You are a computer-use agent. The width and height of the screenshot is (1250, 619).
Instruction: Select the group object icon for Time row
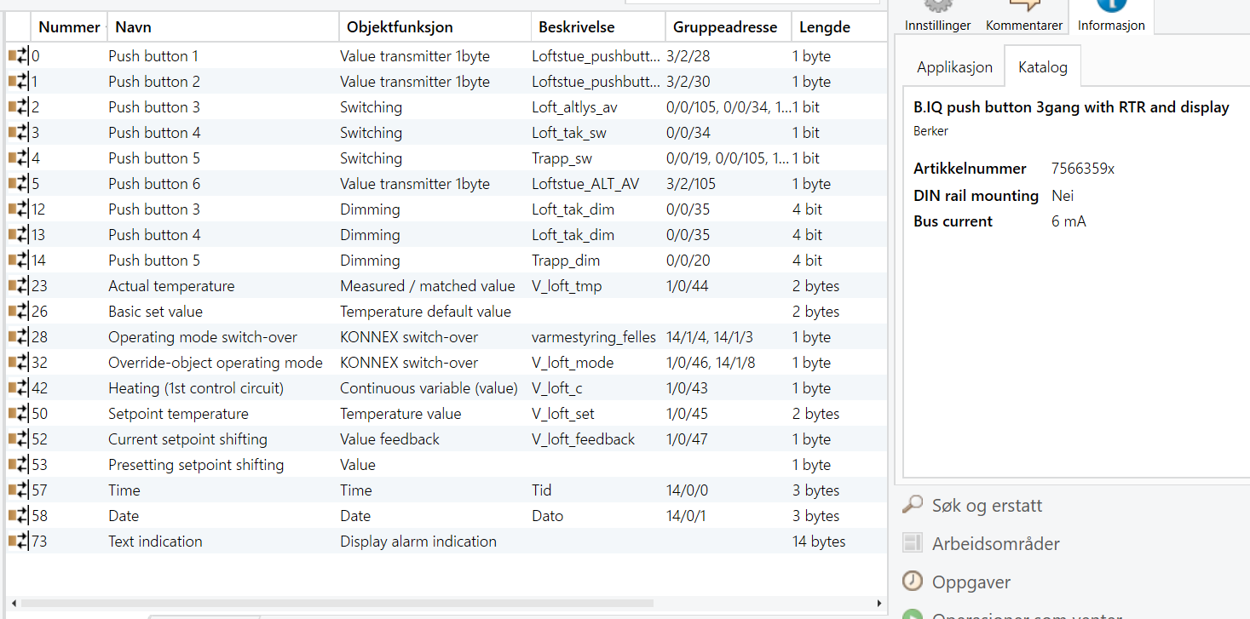click(18, 490)
